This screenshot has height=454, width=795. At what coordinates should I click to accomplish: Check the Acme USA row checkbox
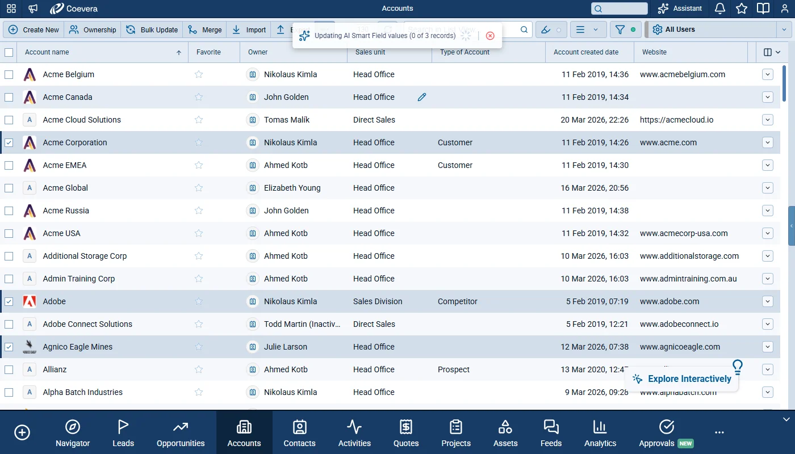[9, 233]
